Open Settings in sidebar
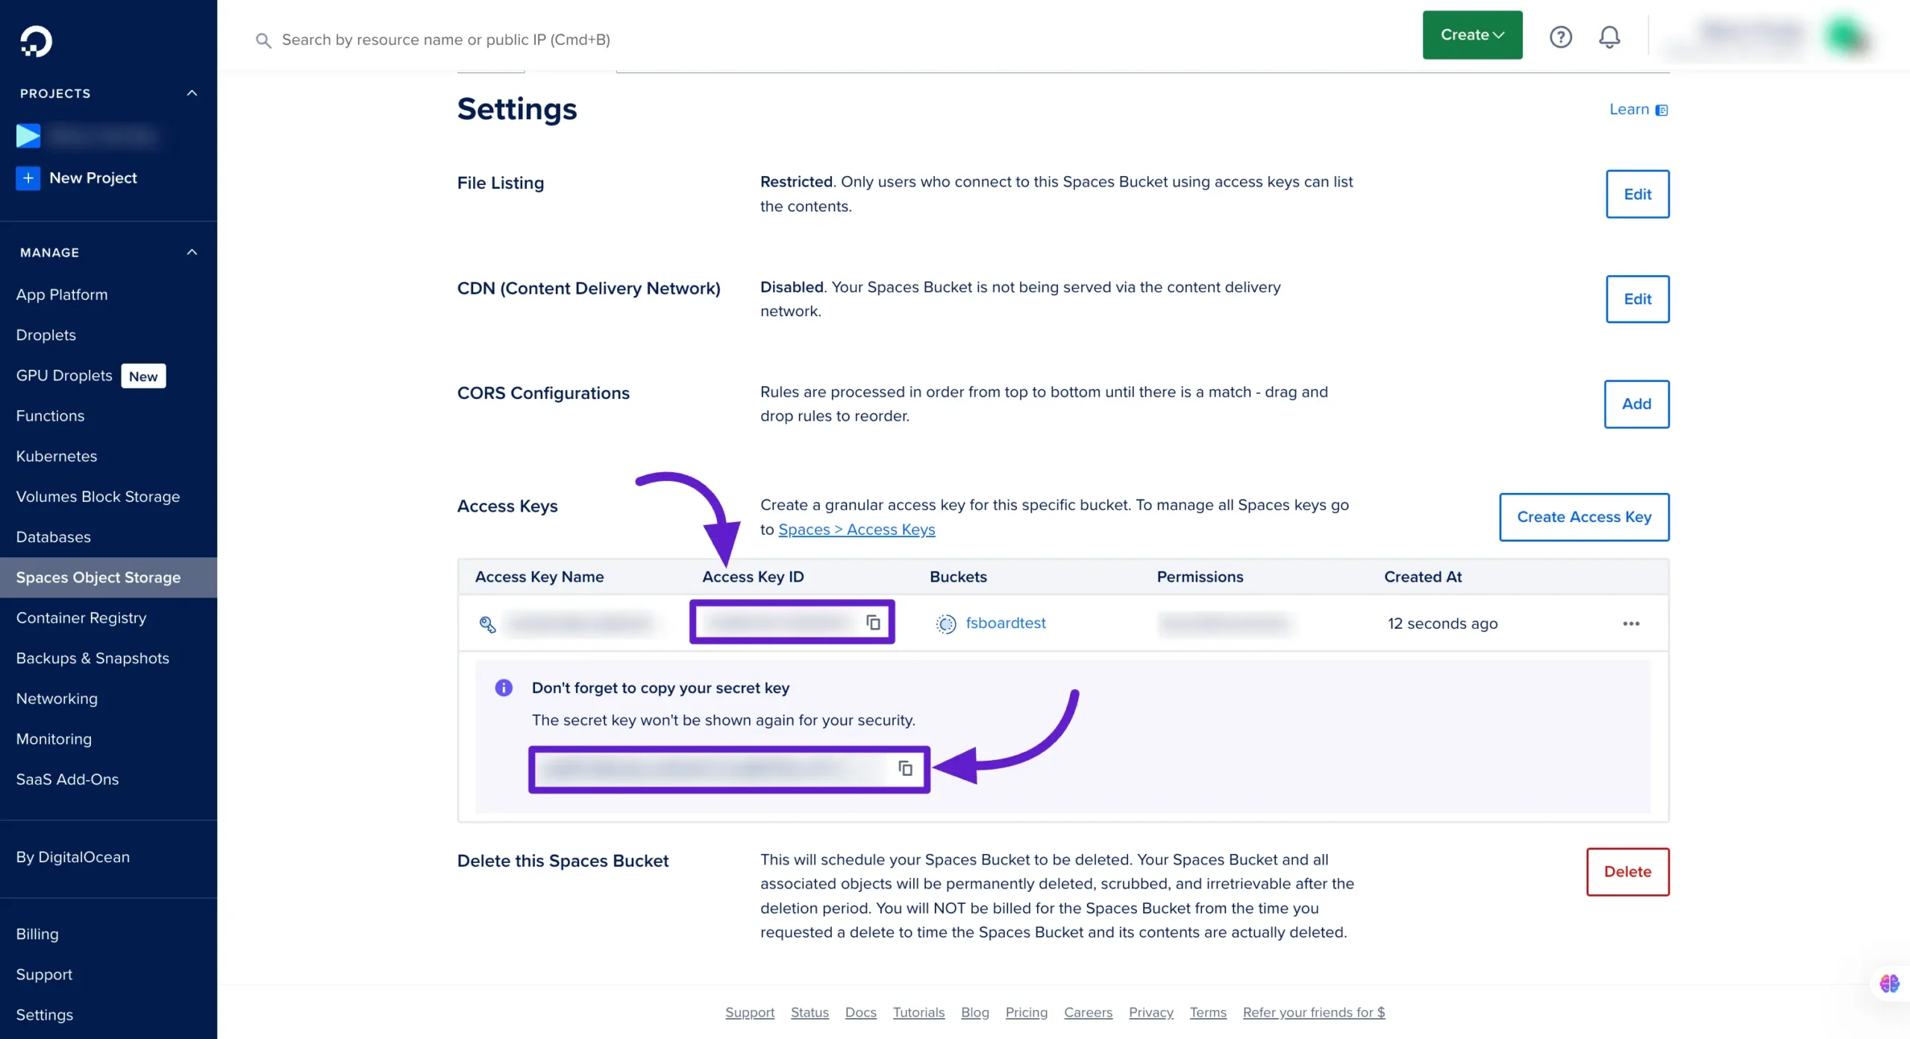 pos(45,1014)
